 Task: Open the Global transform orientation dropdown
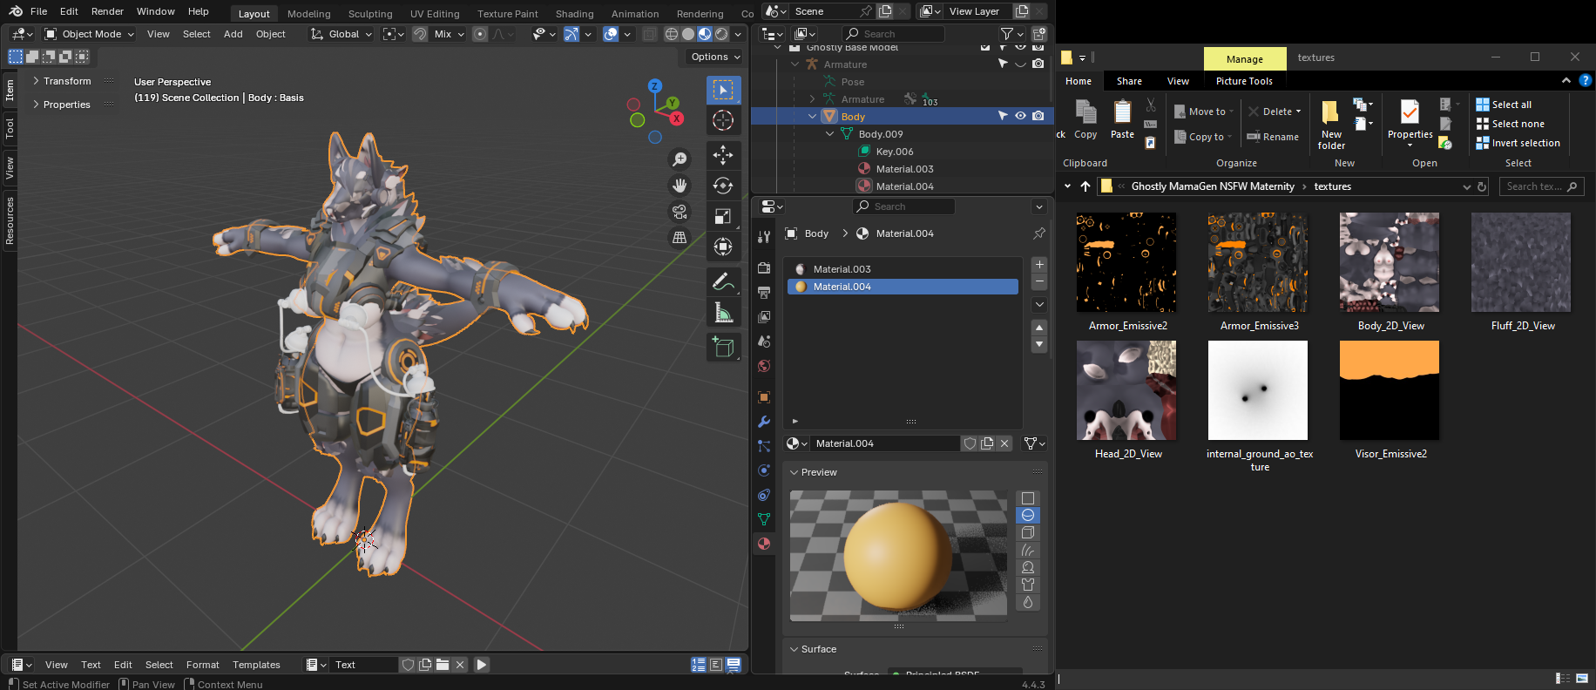[342, 34]
